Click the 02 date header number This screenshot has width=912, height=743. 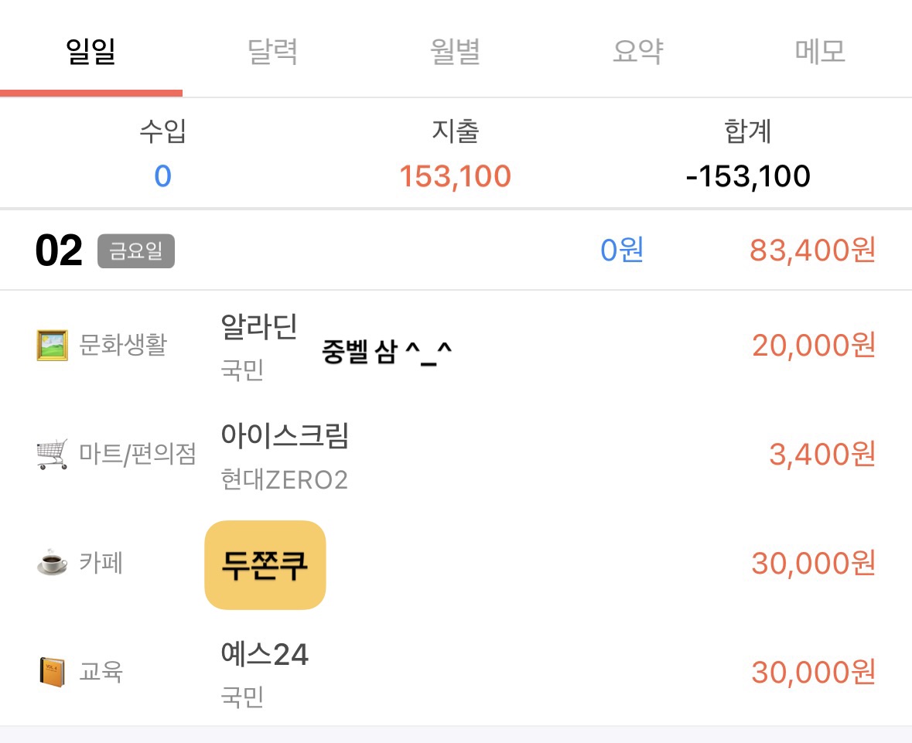(x=59, y=252)
